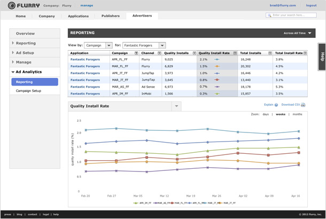Image resolution: width=326 pixels, height=219 pixels.
Task: Set chart zoom to months
Action: pos(297,114)
